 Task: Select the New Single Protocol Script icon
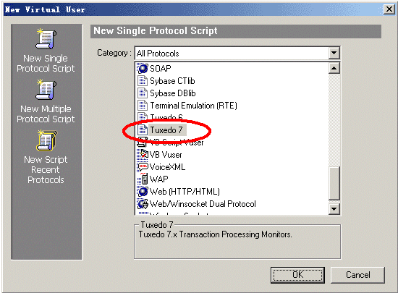tap(46, 39)
